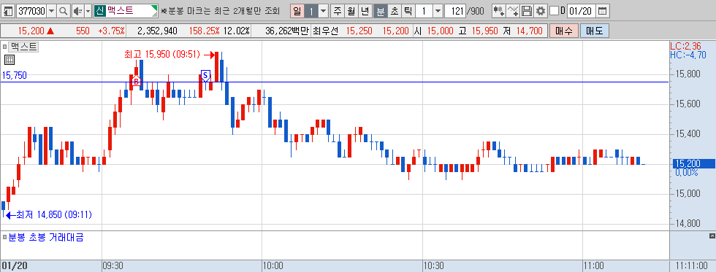Click the add line indicator icon
Viewport: 716px width, 272px height.
point(513,11)
